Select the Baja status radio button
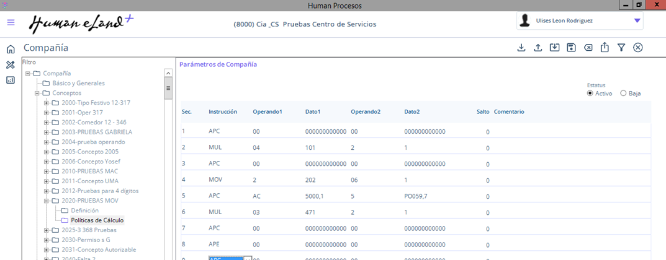The height and width of the screenshot is (260, 666). pyautogui.click(x=623, y=93)
